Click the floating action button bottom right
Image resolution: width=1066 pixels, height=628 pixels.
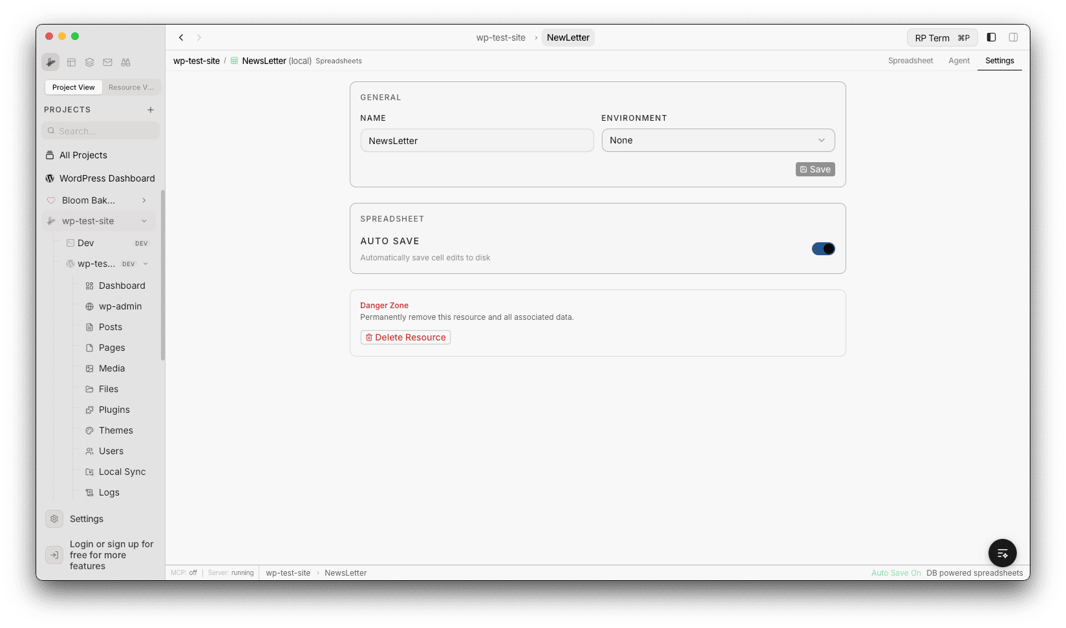click(1002, 553)
